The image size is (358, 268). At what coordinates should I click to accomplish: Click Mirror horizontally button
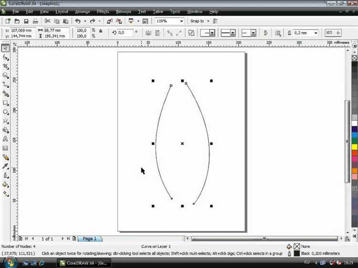click(x=148, y=33)
